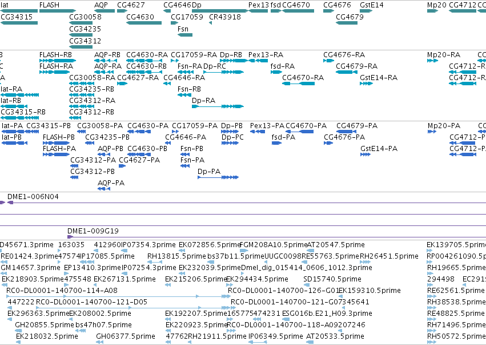Click the Mp20 gene label
Screen dimensions: 486x345
pyautogui.click(x=437, y=5)
